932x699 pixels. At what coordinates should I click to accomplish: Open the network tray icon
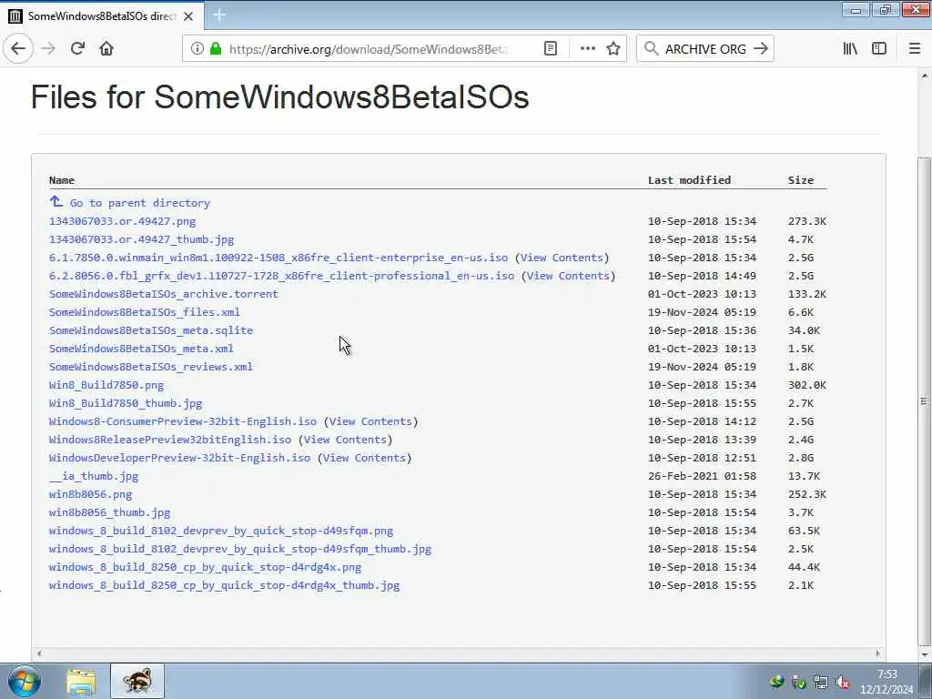click(x=821, y=683)
